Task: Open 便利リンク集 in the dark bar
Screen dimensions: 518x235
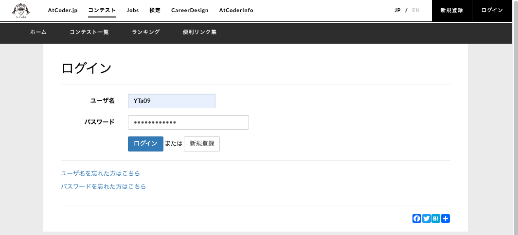Action: tap(199, 32)
